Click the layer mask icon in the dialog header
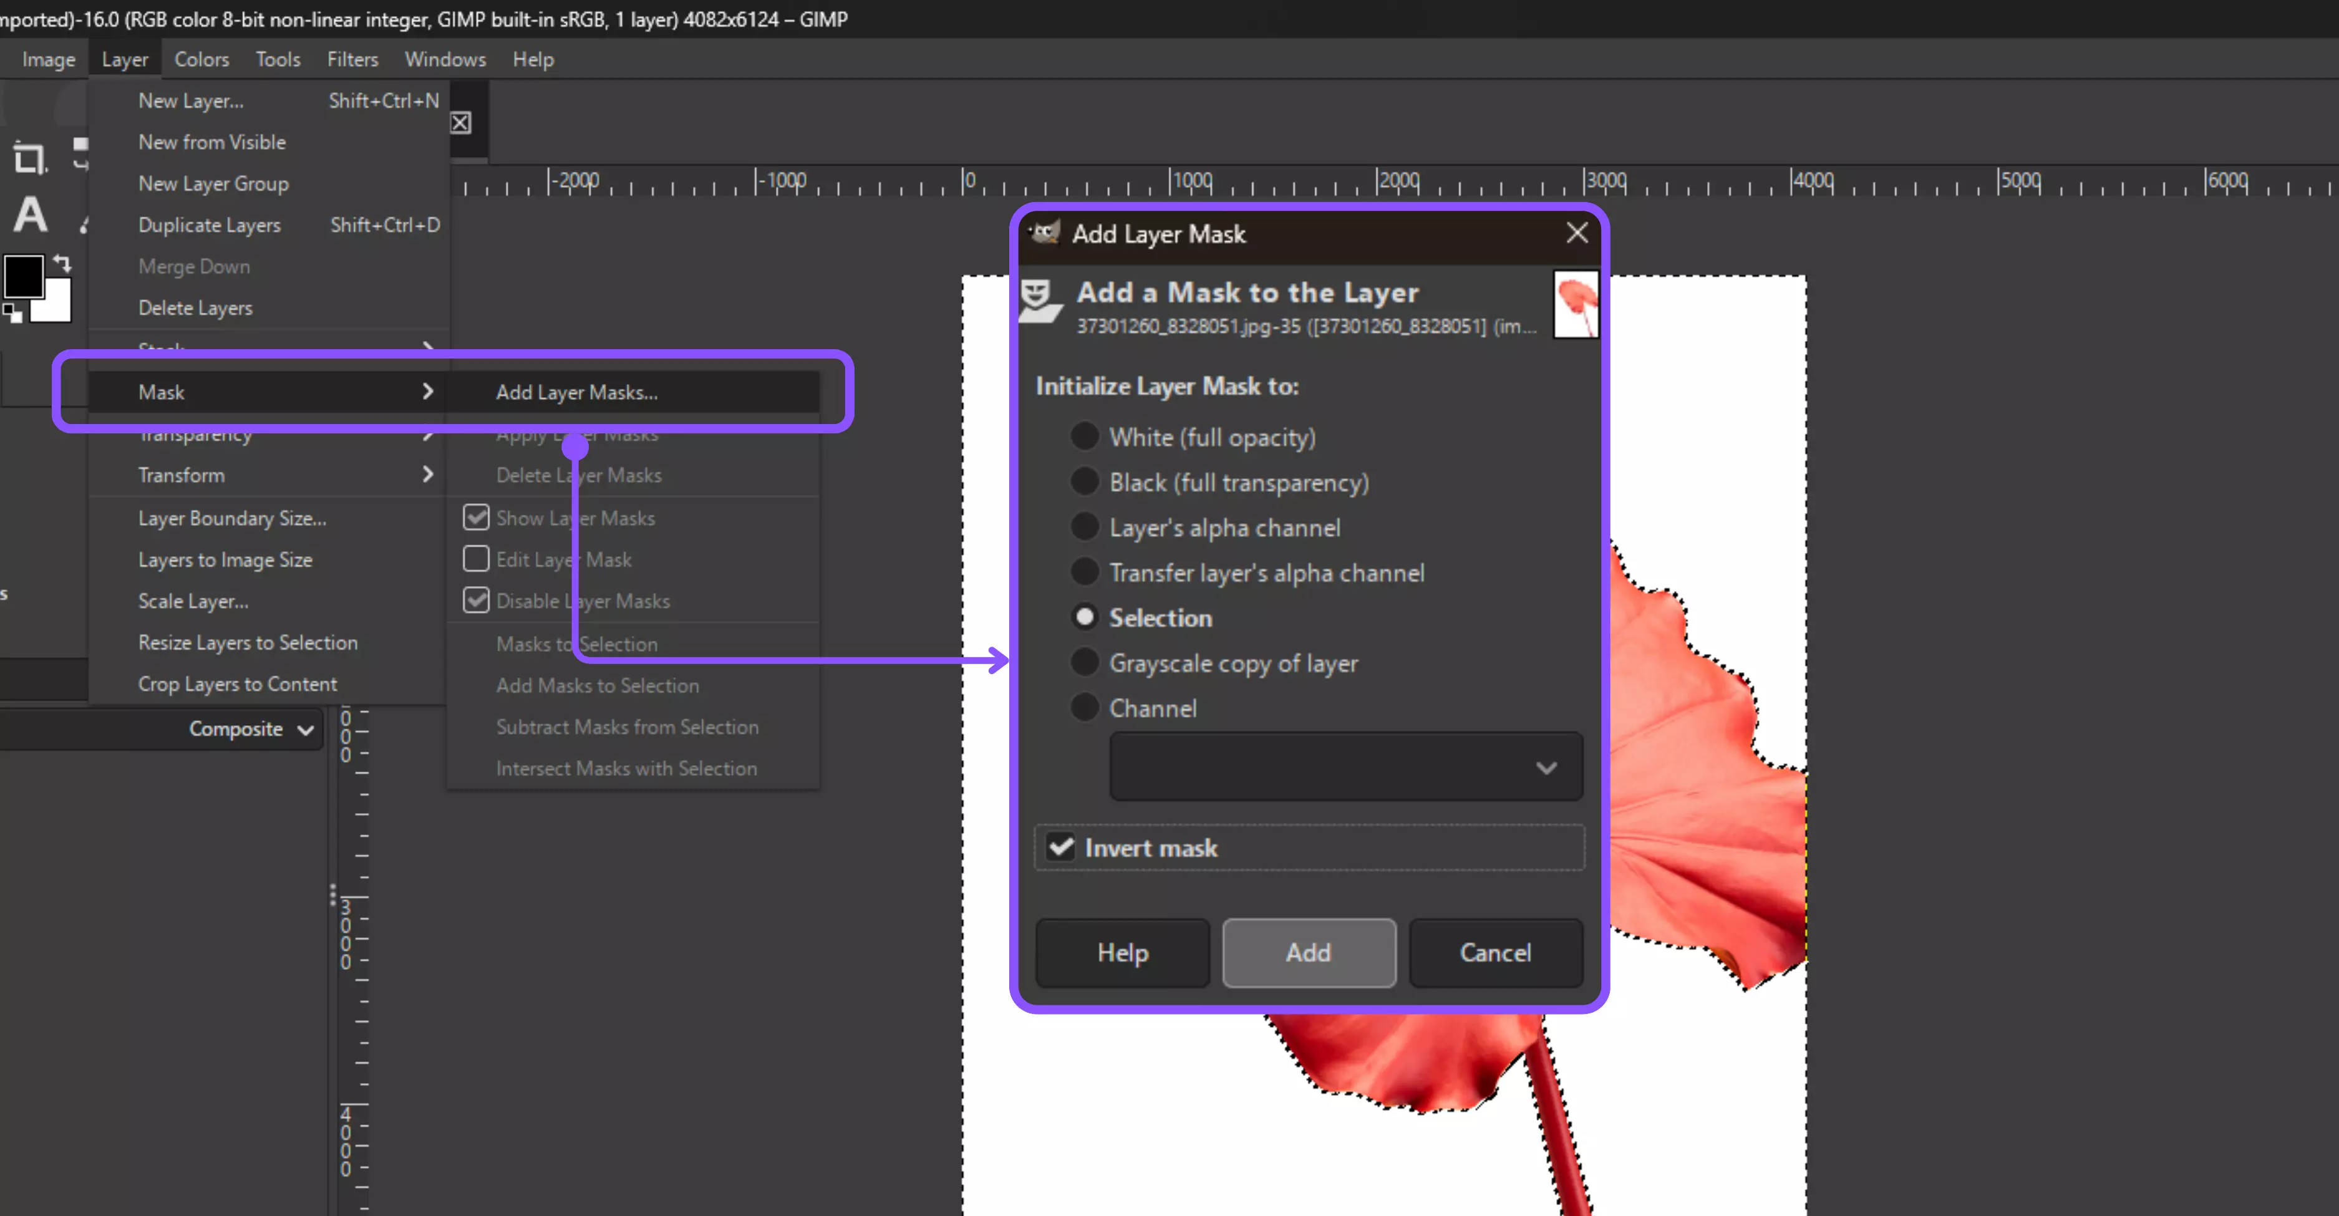This screenshot has width=2339, height=1216. click(x=1040, y=301)
